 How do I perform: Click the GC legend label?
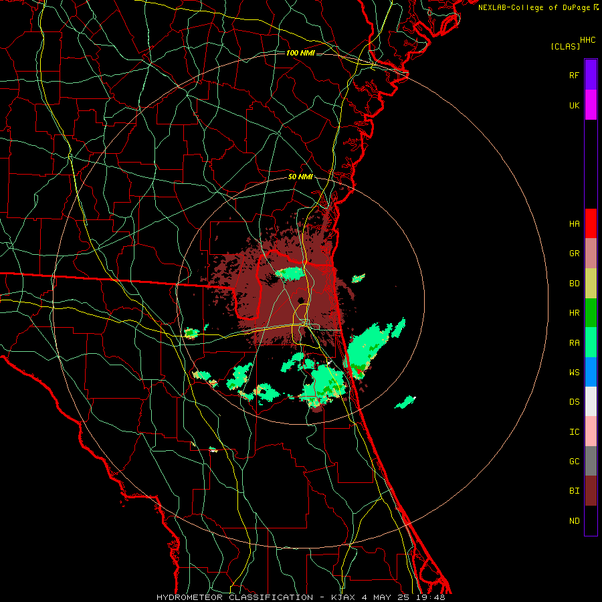click(x=574, y=461)
